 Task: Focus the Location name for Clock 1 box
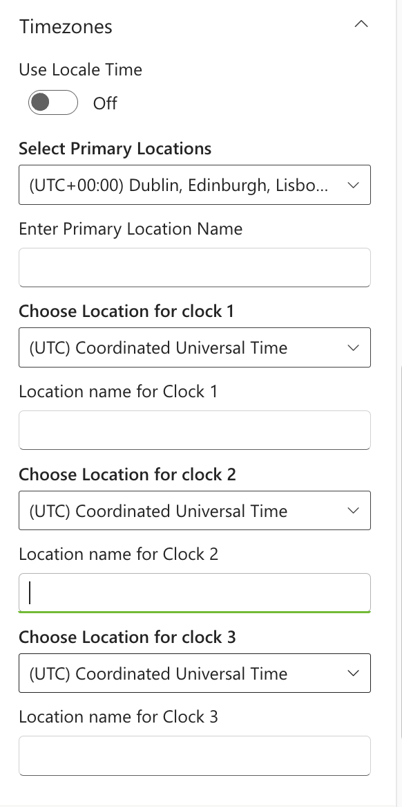(x=194, y=430)
